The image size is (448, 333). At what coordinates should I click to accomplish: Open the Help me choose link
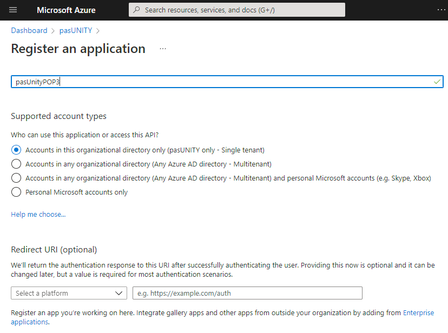point(38,214)
